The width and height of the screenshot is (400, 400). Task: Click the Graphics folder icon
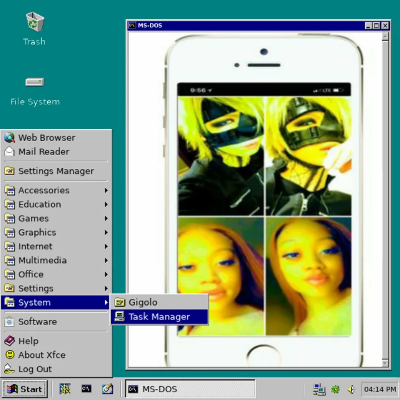pyautogui.click(x=9, y=232)
